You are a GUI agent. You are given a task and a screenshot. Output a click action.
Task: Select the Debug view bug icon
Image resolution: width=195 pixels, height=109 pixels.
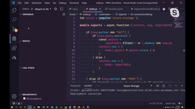coord(14,38)
